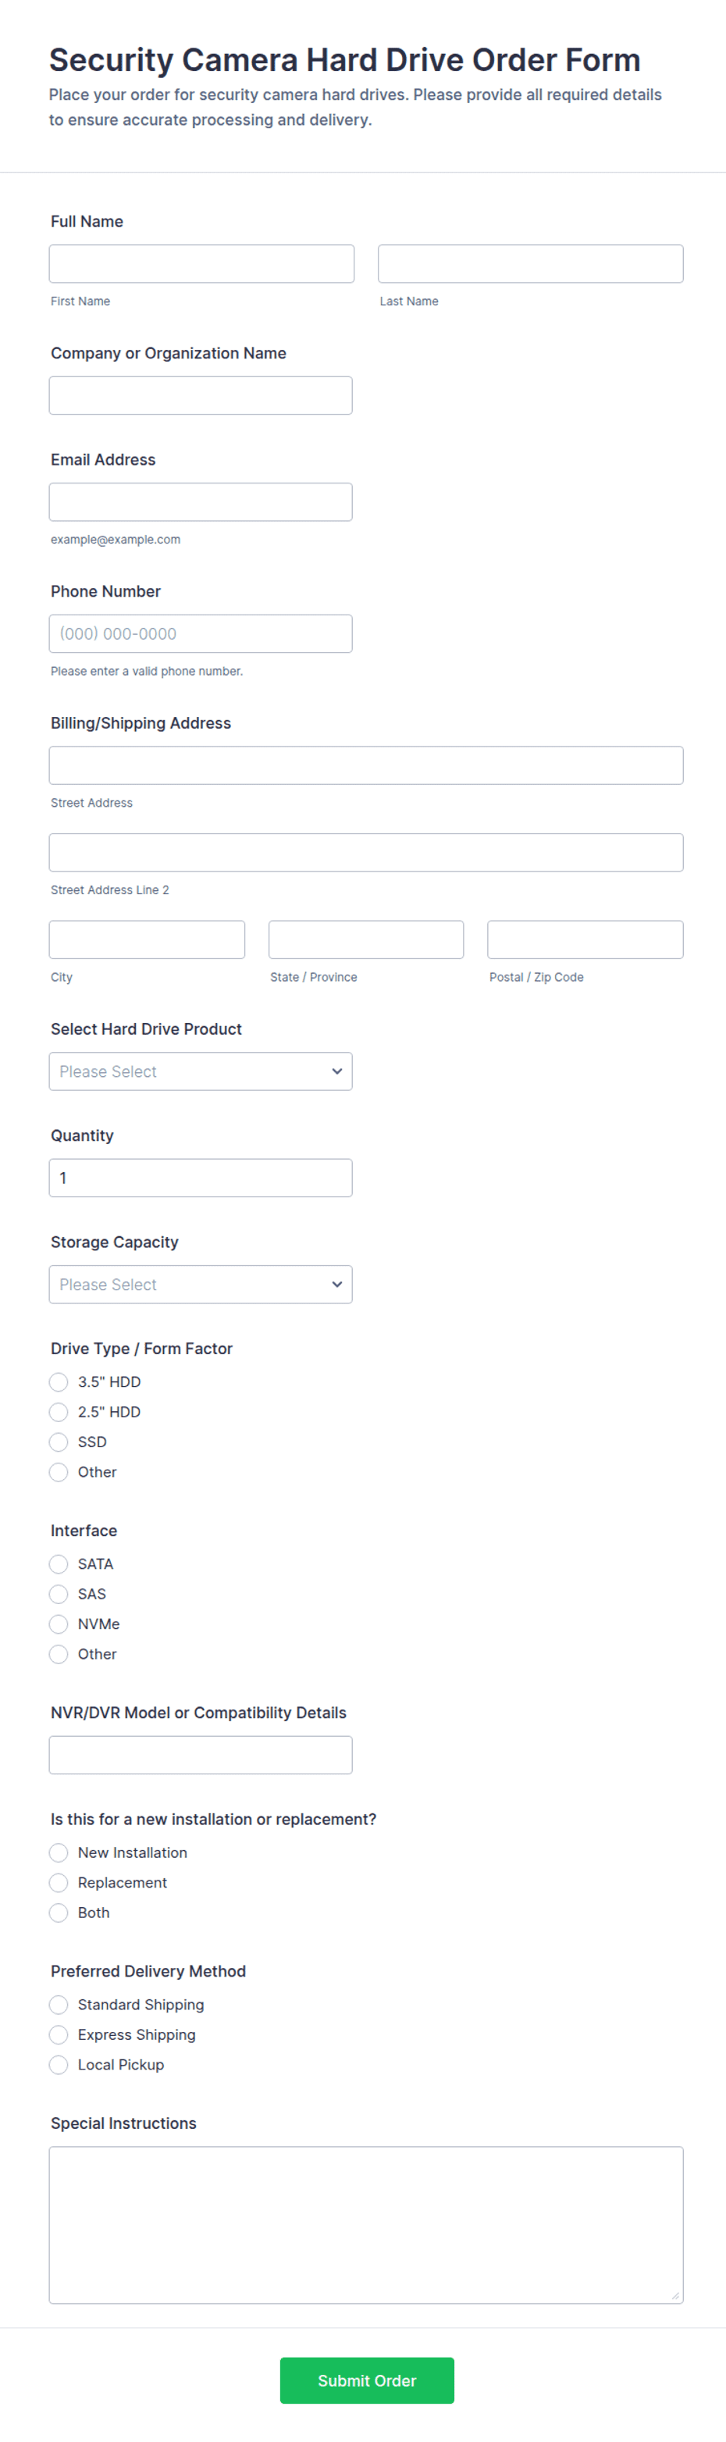Choose the SSD radio option
This screenshot has height=2442, width=726.
point(59,1442)
